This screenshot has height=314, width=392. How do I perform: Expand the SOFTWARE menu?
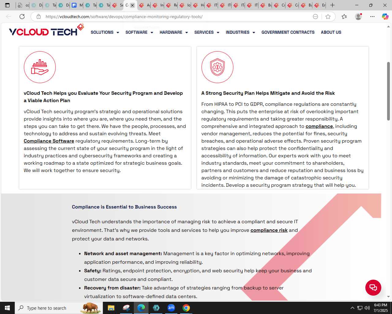pyautogui.click(x=139, y=32)
